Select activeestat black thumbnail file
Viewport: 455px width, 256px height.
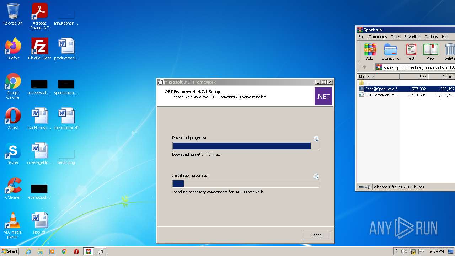tap(39, 87)
